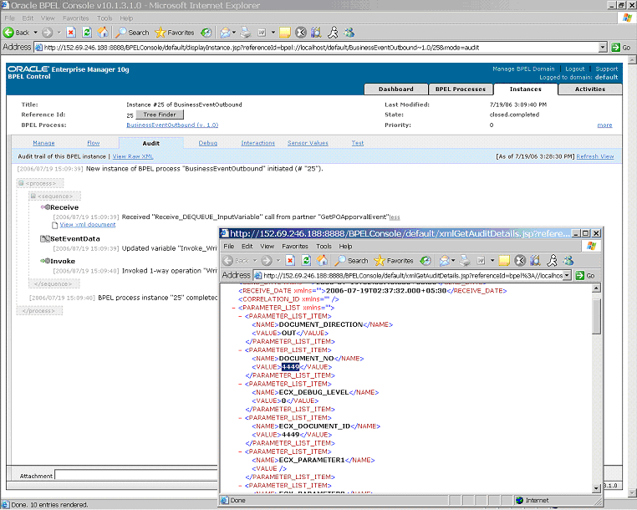637x510 pixels.
Task: Select the Interactions sub-tab link
Action: 258,143
